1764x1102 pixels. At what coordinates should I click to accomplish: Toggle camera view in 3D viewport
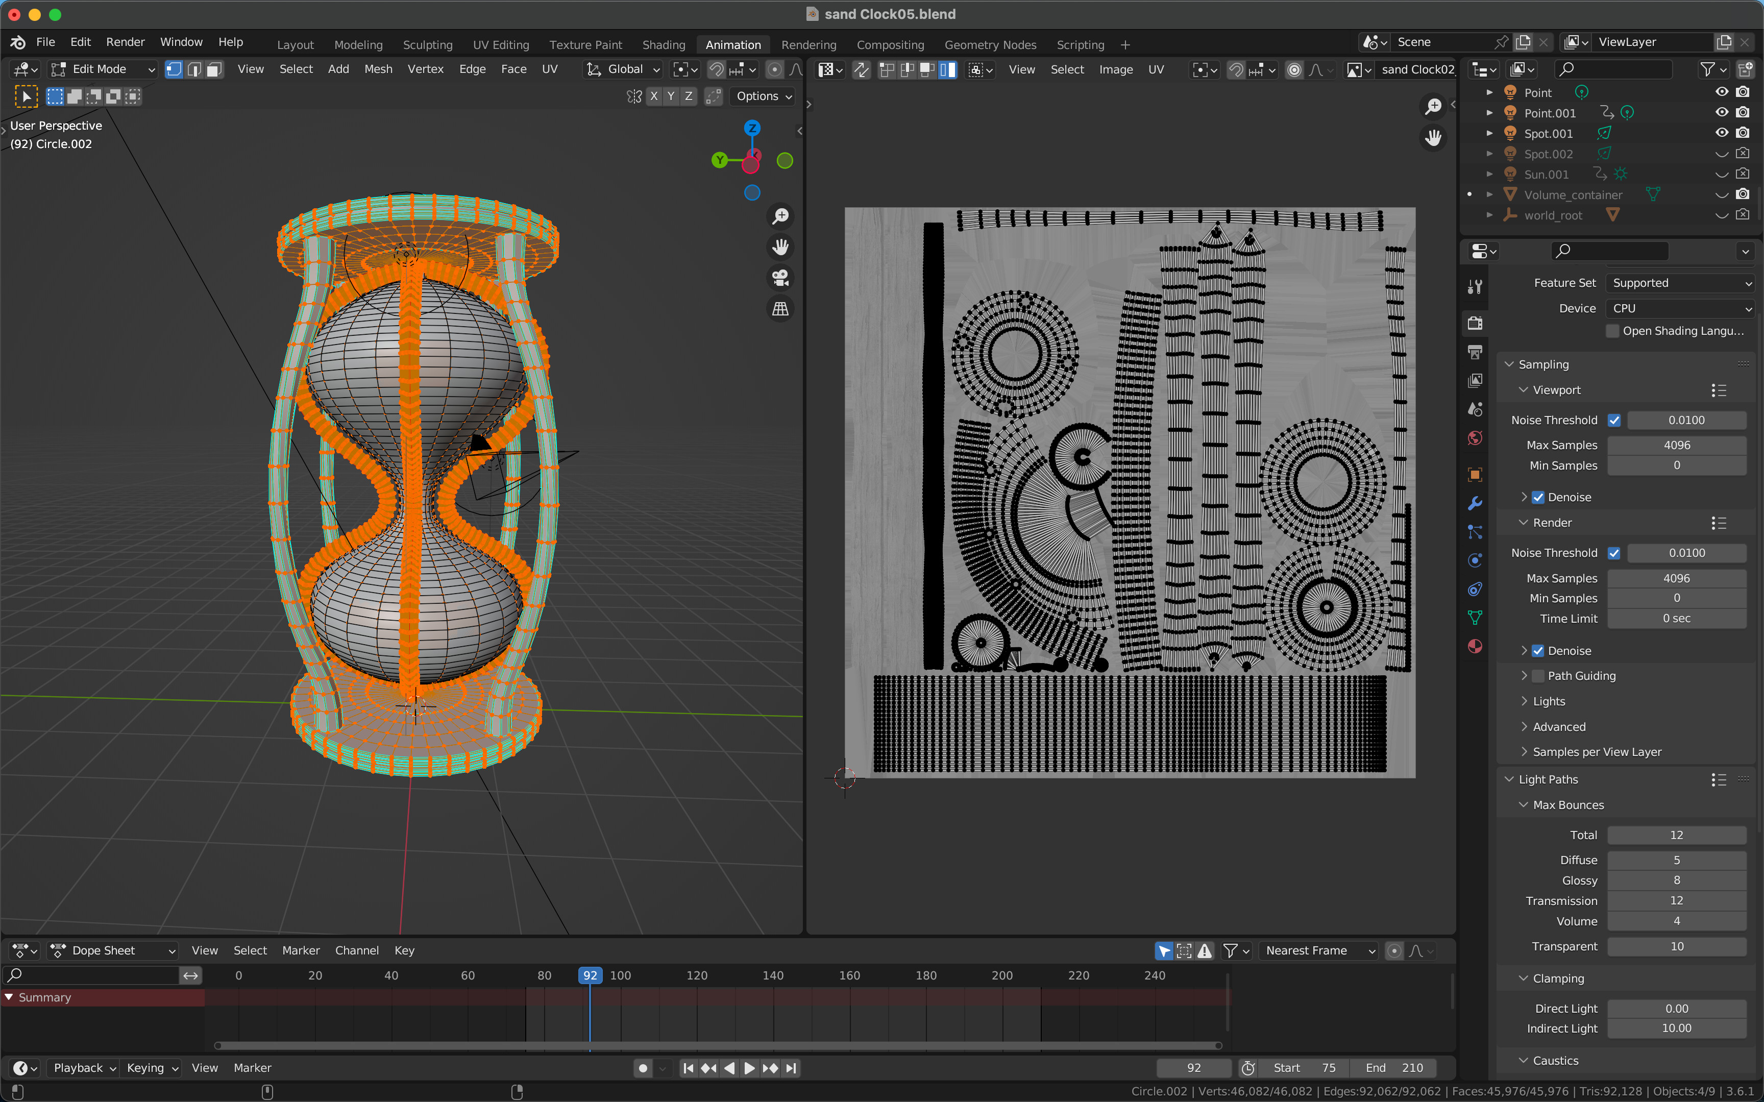[x=780, y=278]
